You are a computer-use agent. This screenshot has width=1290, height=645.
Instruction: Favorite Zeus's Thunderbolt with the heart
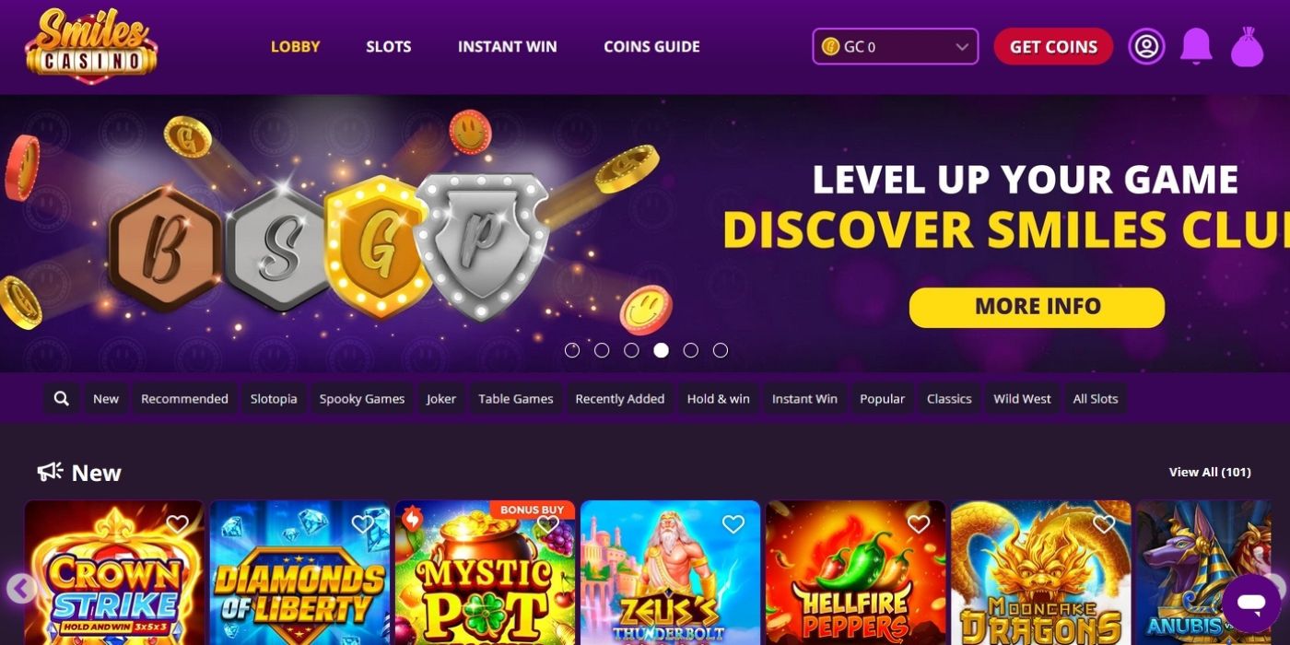click(x=733, y=524)
